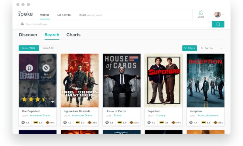Image resolution: width=243 pixels, height=146 pixels.
Task: Open the Discover tab
Action: 28,35
